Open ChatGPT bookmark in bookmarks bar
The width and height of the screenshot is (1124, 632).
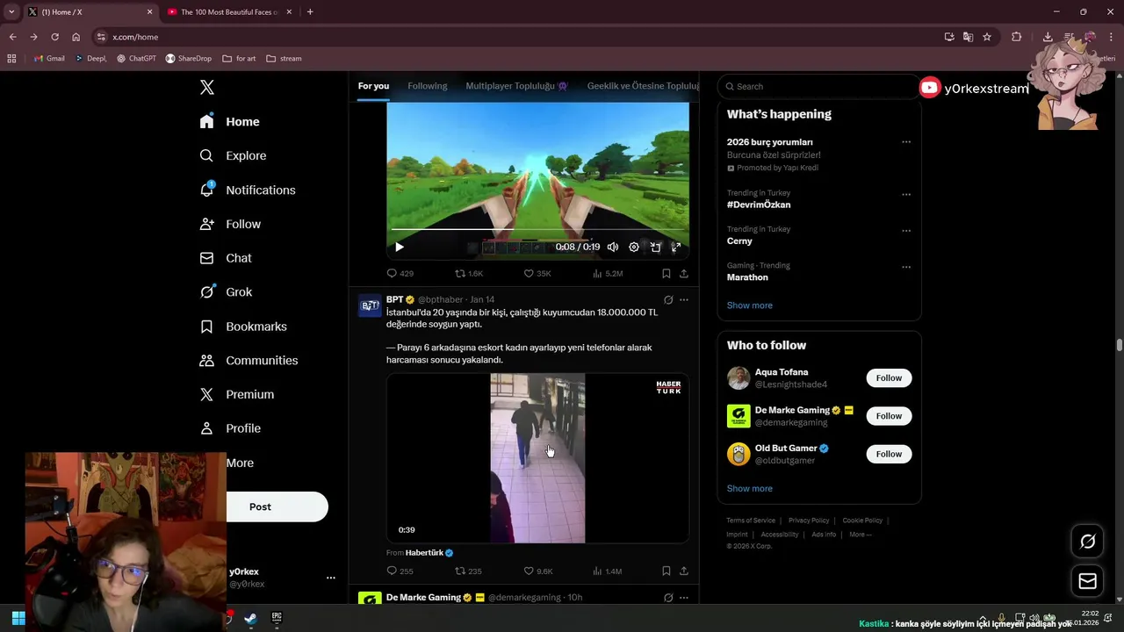tap(136, 59)
